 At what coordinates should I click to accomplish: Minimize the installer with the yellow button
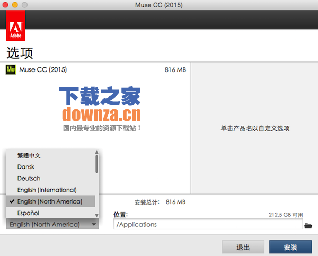[15, 5]
